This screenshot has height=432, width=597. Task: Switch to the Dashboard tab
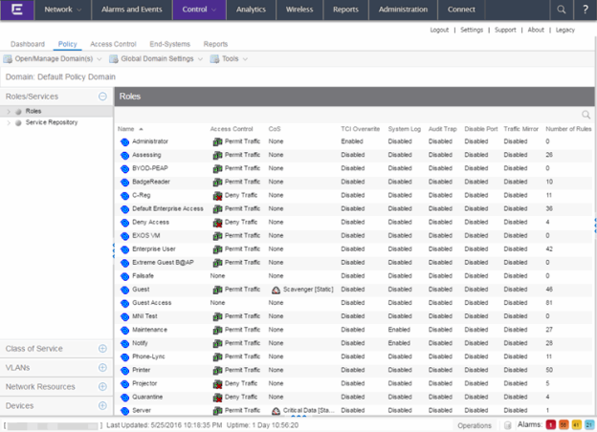(x=28, y=44)
